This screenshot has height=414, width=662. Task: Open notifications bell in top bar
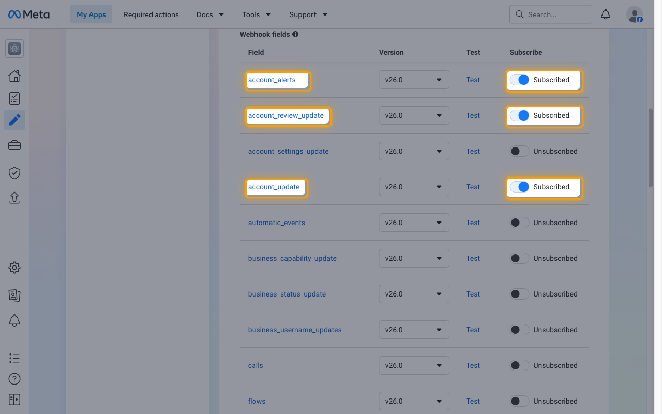[x=606, y=14]
